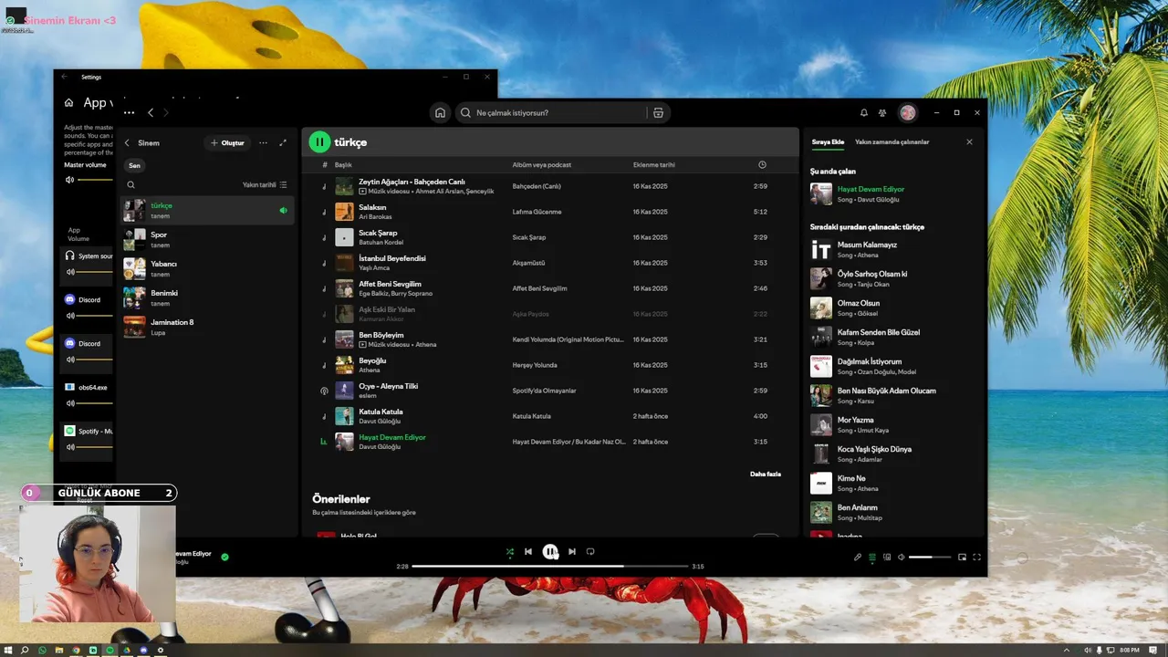Switch Spotify to full screen view
Screen dimensions: 1168x657
pos(976,557)
